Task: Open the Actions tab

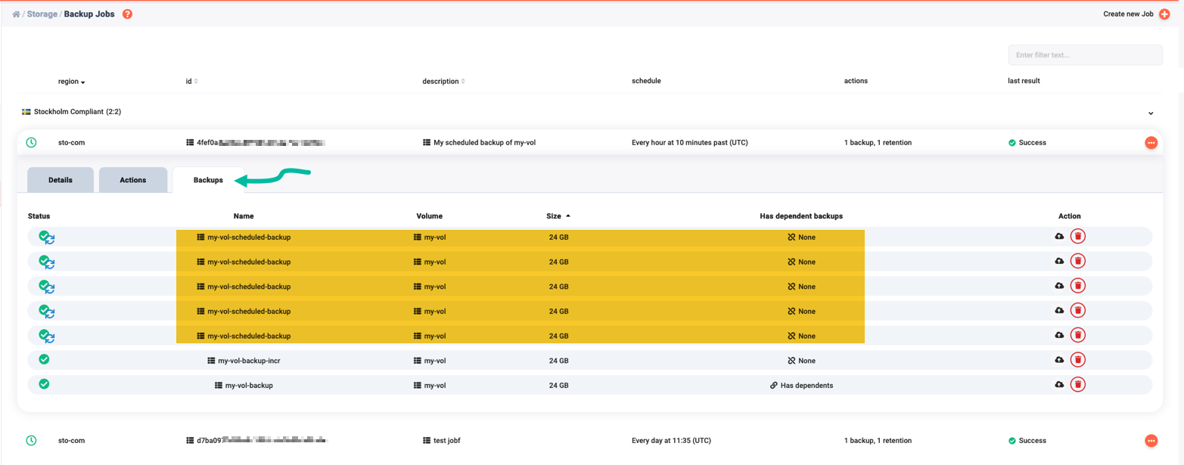Action: 133,180
